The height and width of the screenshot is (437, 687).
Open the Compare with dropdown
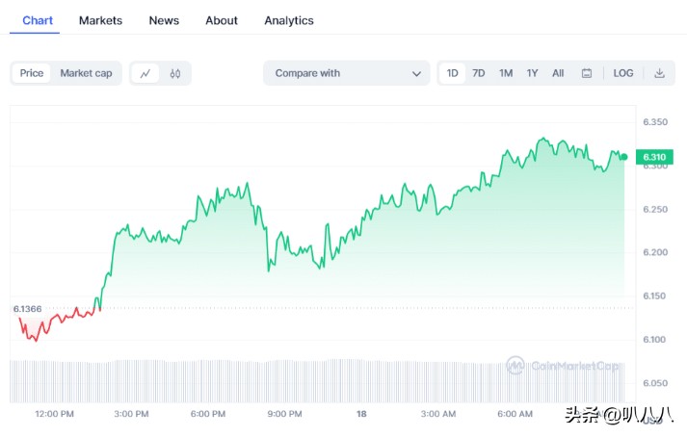pos(347,73)
